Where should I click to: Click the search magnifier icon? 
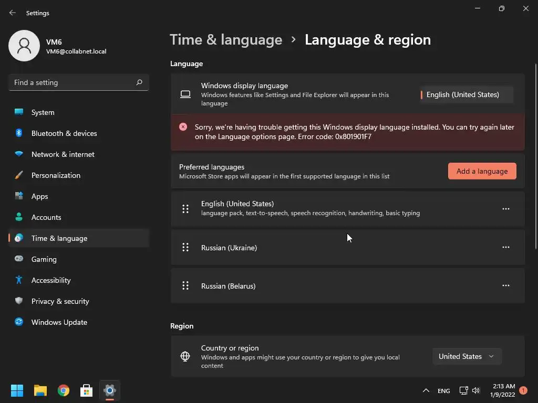click(139, 82)
